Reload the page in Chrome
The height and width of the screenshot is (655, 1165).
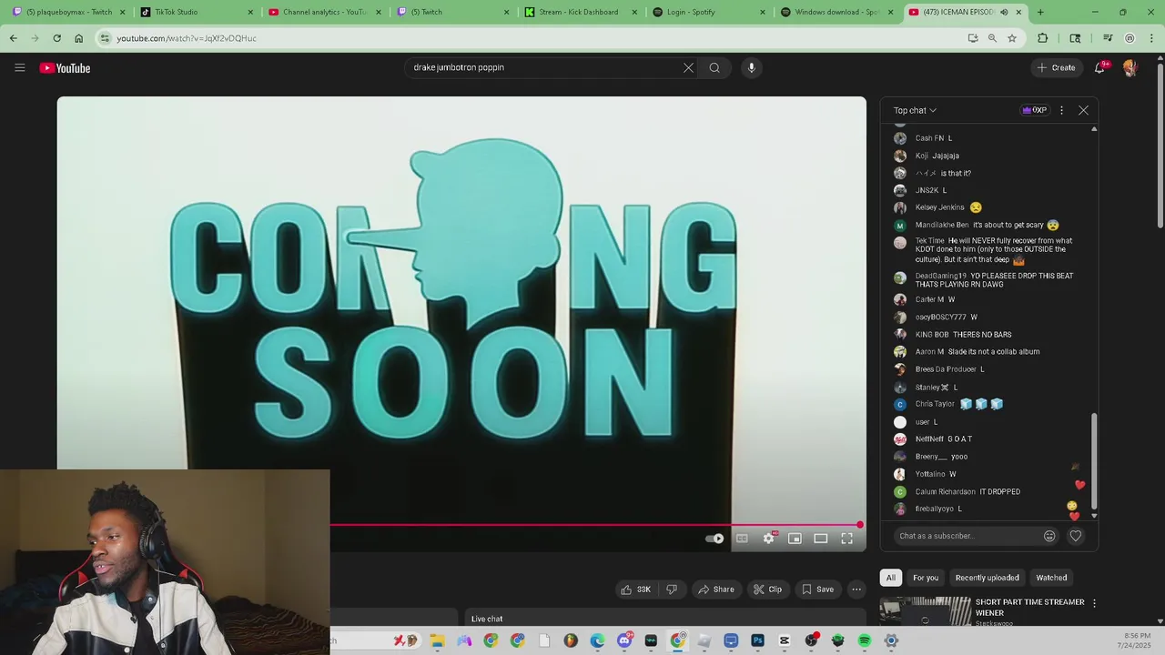click(x=56, y=38)
